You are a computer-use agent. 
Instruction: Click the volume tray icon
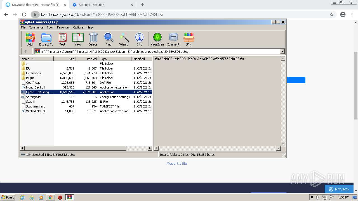point(318,197)
